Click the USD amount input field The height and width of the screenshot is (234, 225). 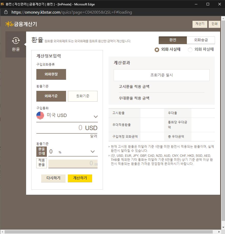tap(67, 128)
